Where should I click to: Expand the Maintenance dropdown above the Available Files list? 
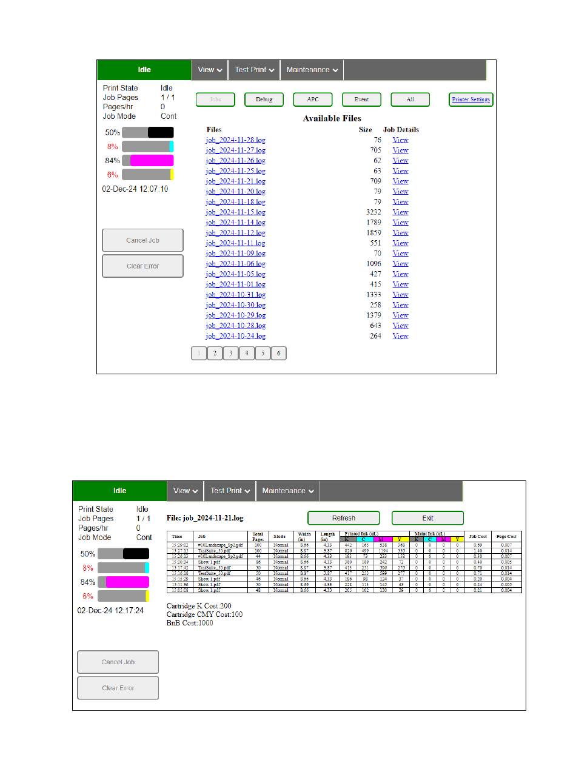click(312, 70)
